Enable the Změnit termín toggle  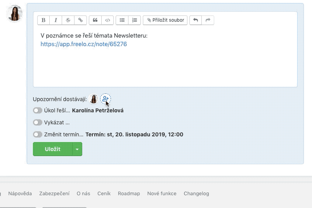click(38, 134)
